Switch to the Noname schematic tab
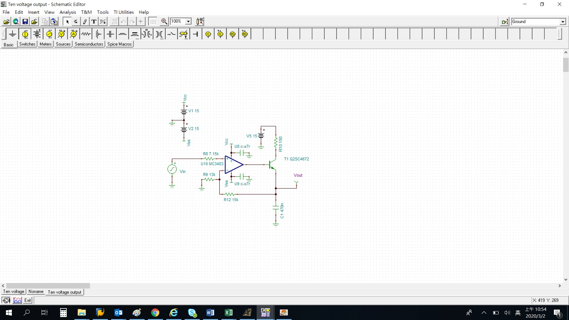 pos(36,292)
